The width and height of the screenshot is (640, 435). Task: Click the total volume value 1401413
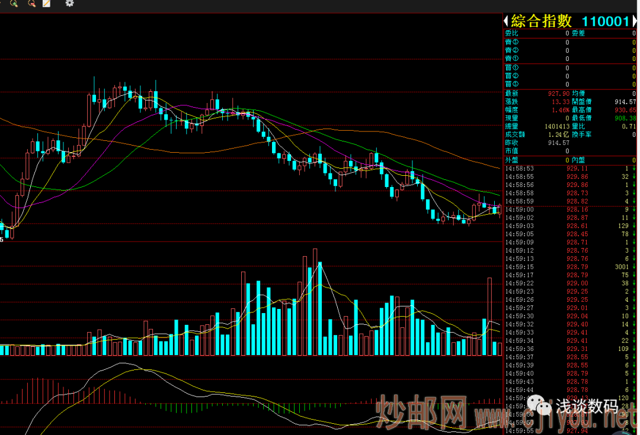click(556, 127)
